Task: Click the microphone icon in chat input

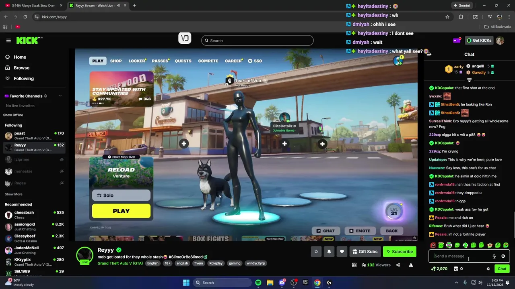Action: pyautogui.click(x=494, y=256)
